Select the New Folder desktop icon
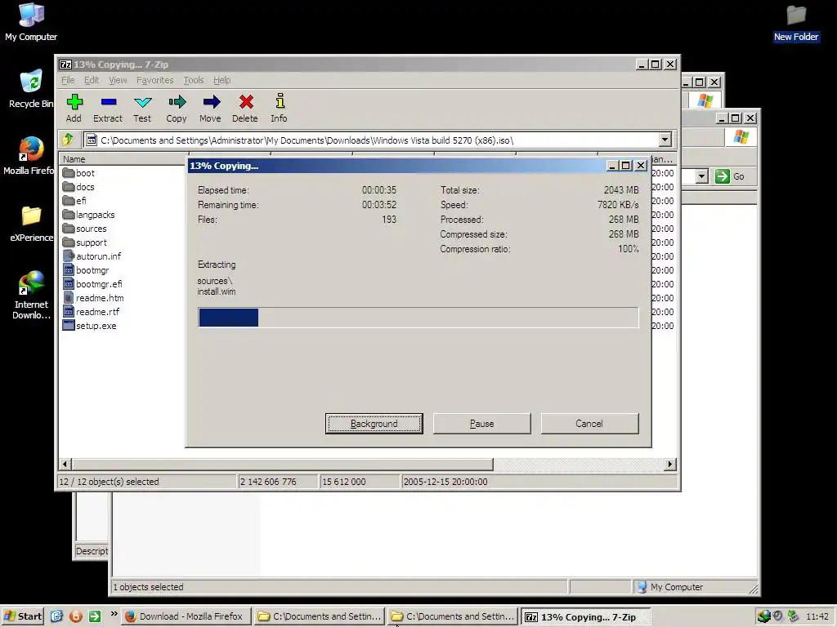 (x=796, y=24)
